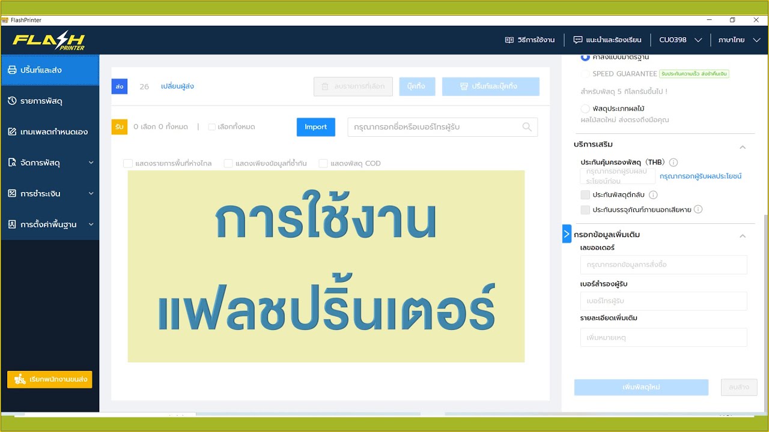Click info icon beside ประกันบรรจุภัณฑ์ภายนอกเสียหาย
The height and width of the screenshot is (432, 769).
pos(698,209)
